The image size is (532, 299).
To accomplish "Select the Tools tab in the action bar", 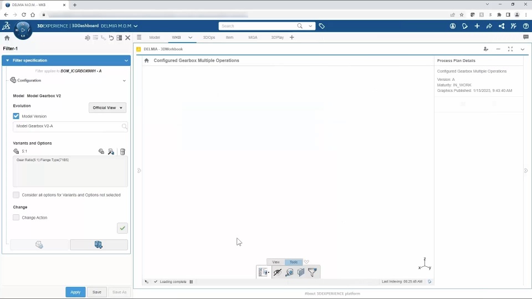I will (x=294, y=262).
